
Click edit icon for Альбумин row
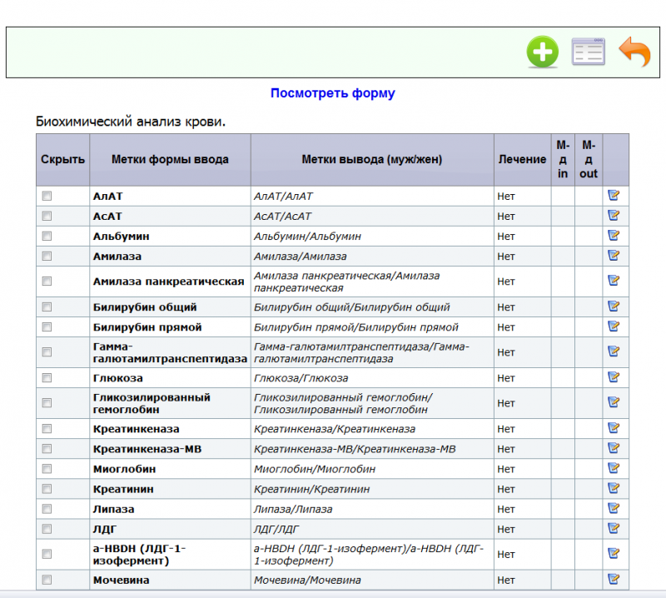coord(614,236)
